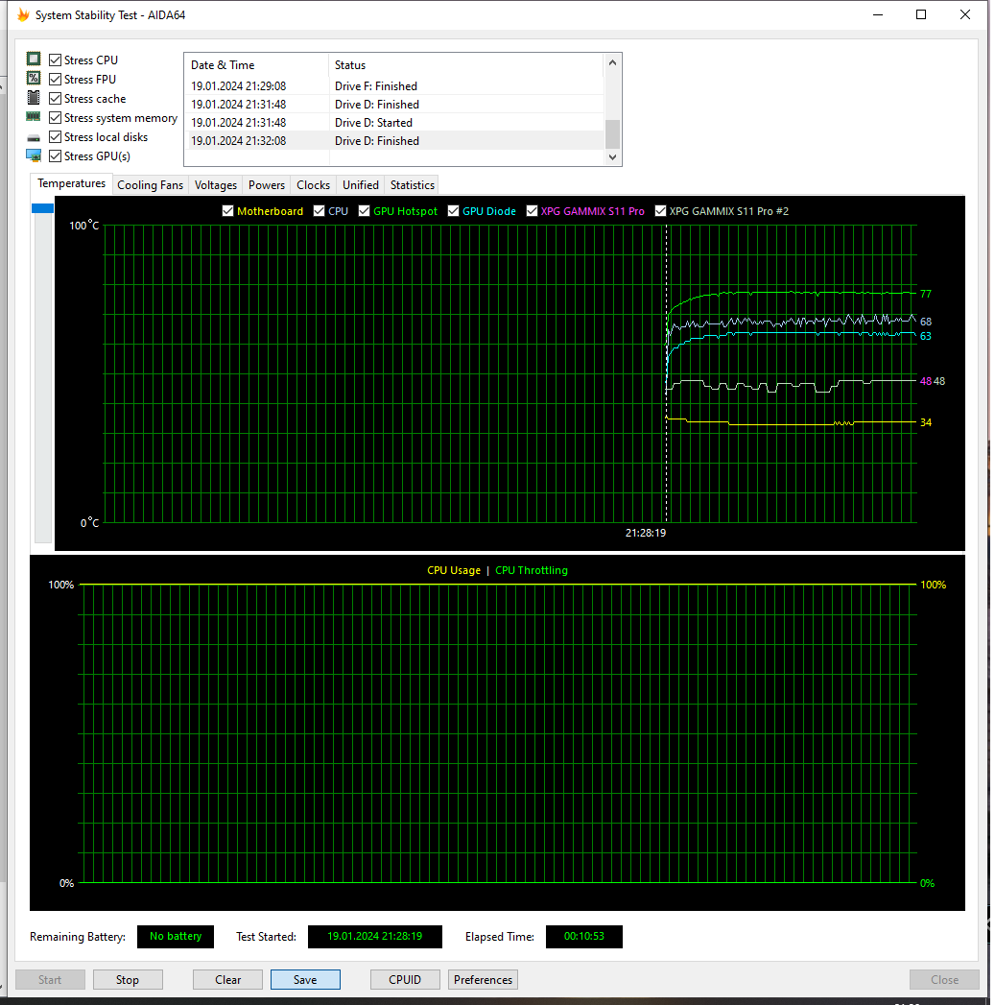Click the CPU Throttling graph label

(x=532, y=570)
